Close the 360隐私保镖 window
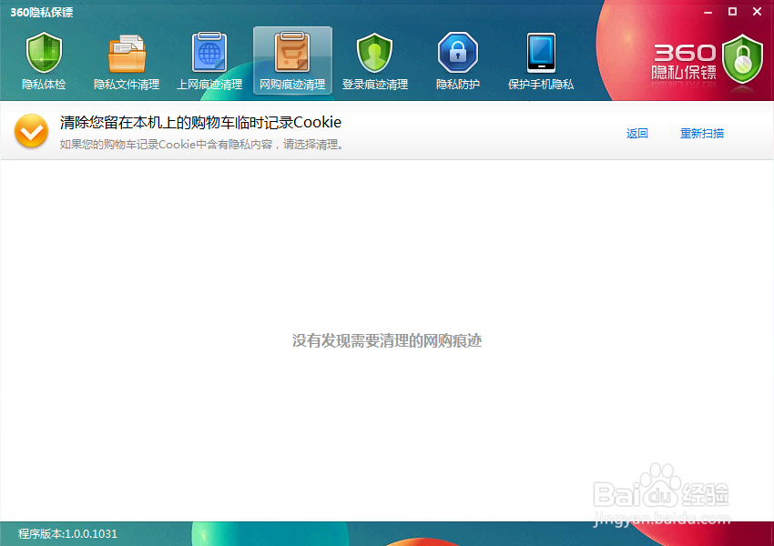Viewport: 774px width, 546px height. coord(757,11)
